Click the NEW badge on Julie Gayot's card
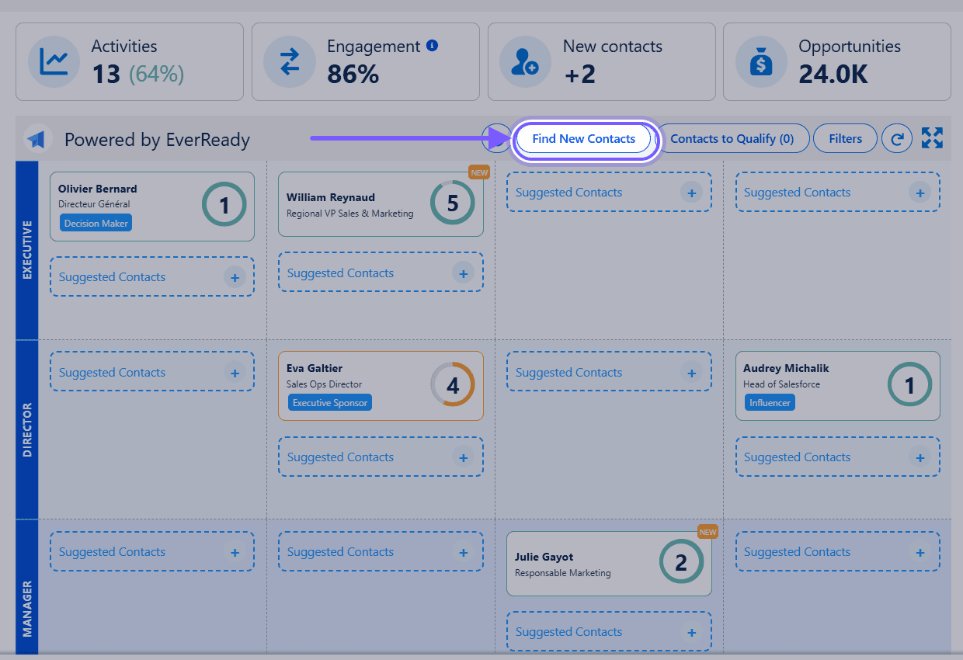This screenshot has width=963, height=660. coord(707,532)
